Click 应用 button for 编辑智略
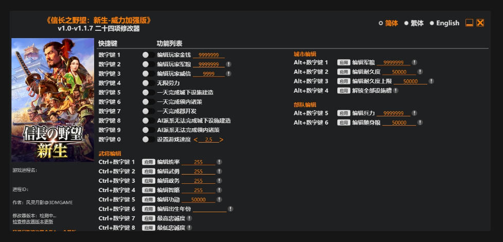503x242 pixels. coord(149,190)
